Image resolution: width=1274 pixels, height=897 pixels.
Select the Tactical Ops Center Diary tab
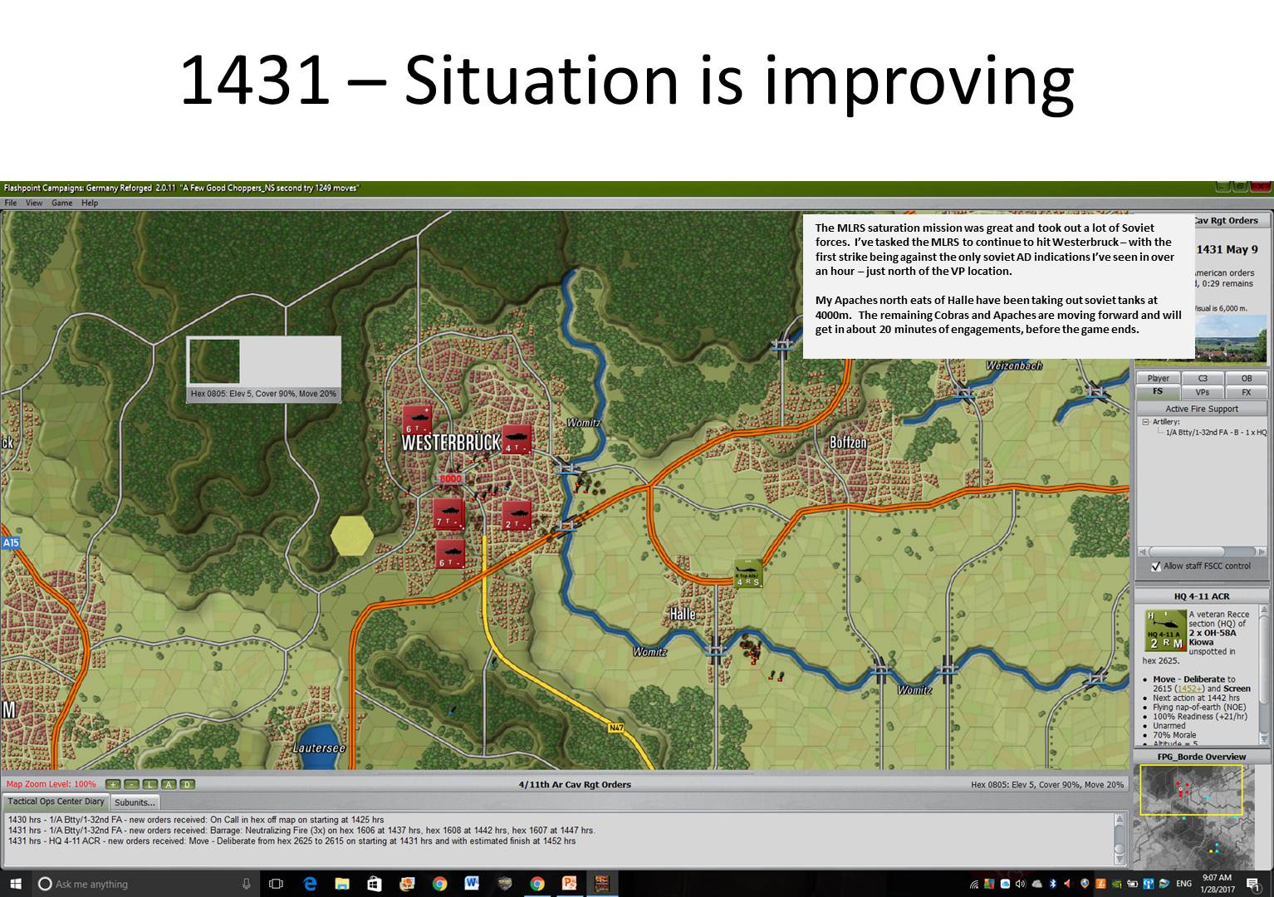point(56,801)
